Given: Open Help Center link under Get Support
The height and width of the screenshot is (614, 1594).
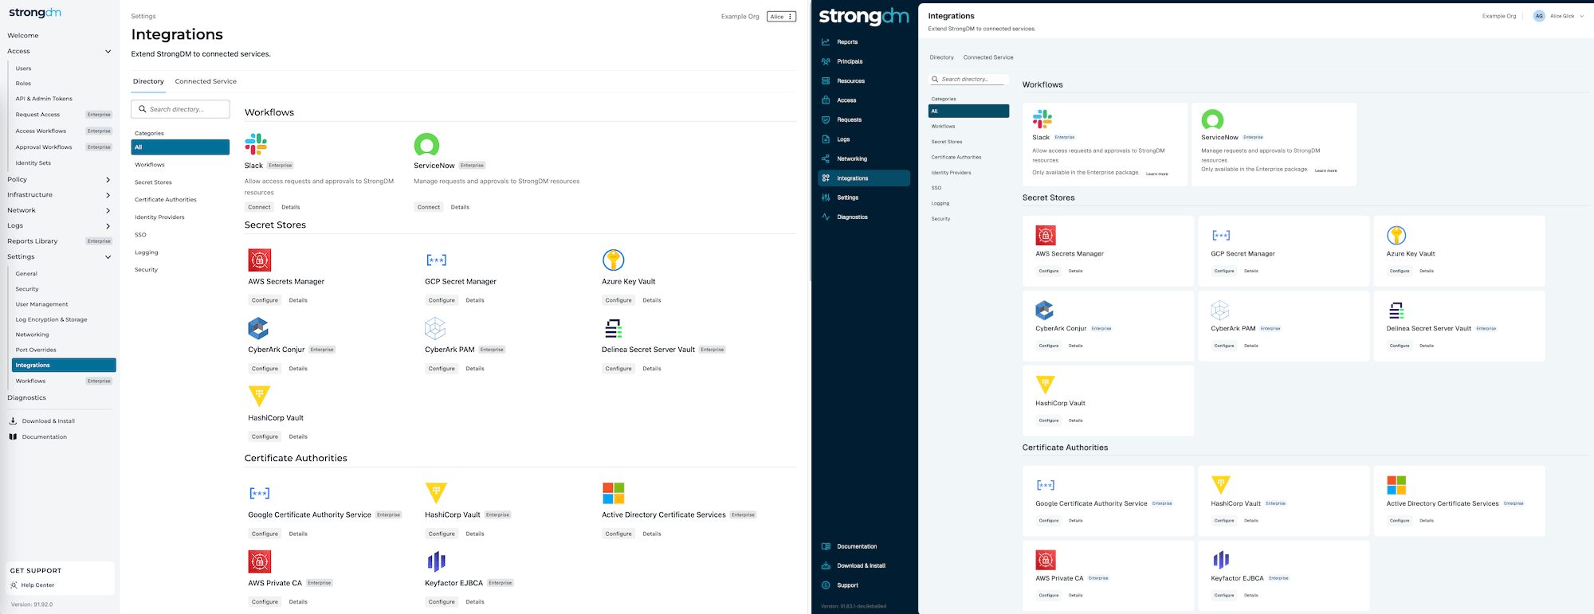Looking at the screenshot, I should point(37,585).
